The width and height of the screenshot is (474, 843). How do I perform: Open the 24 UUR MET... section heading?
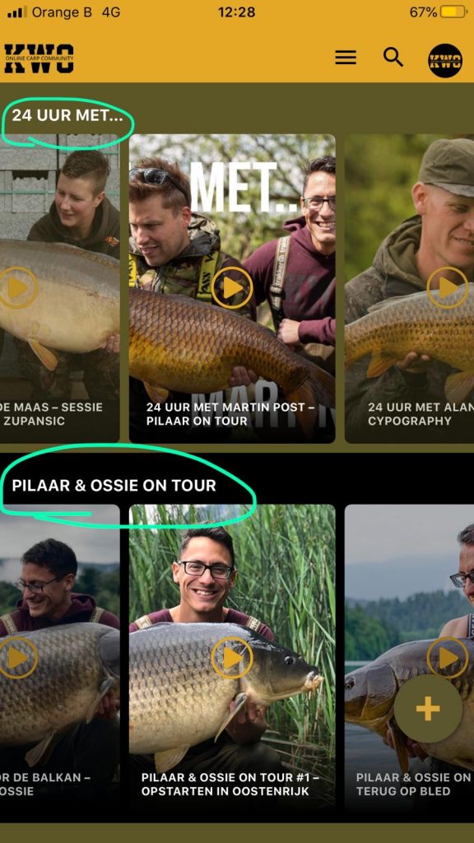pyautogui.click(x=67, y=115)
